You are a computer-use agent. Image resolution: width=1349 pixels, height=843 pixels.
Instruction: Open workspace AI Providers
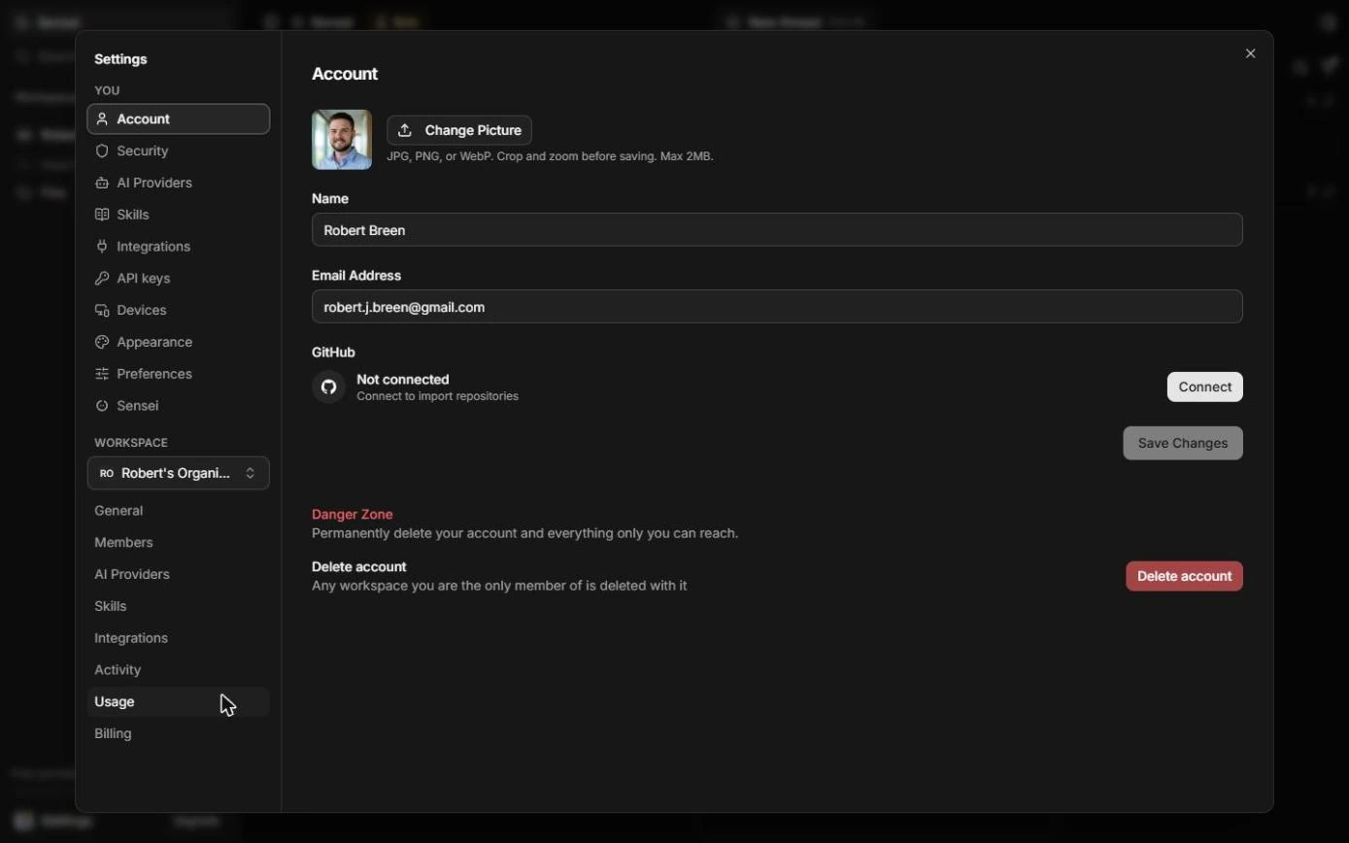click(x=178, y=575)
